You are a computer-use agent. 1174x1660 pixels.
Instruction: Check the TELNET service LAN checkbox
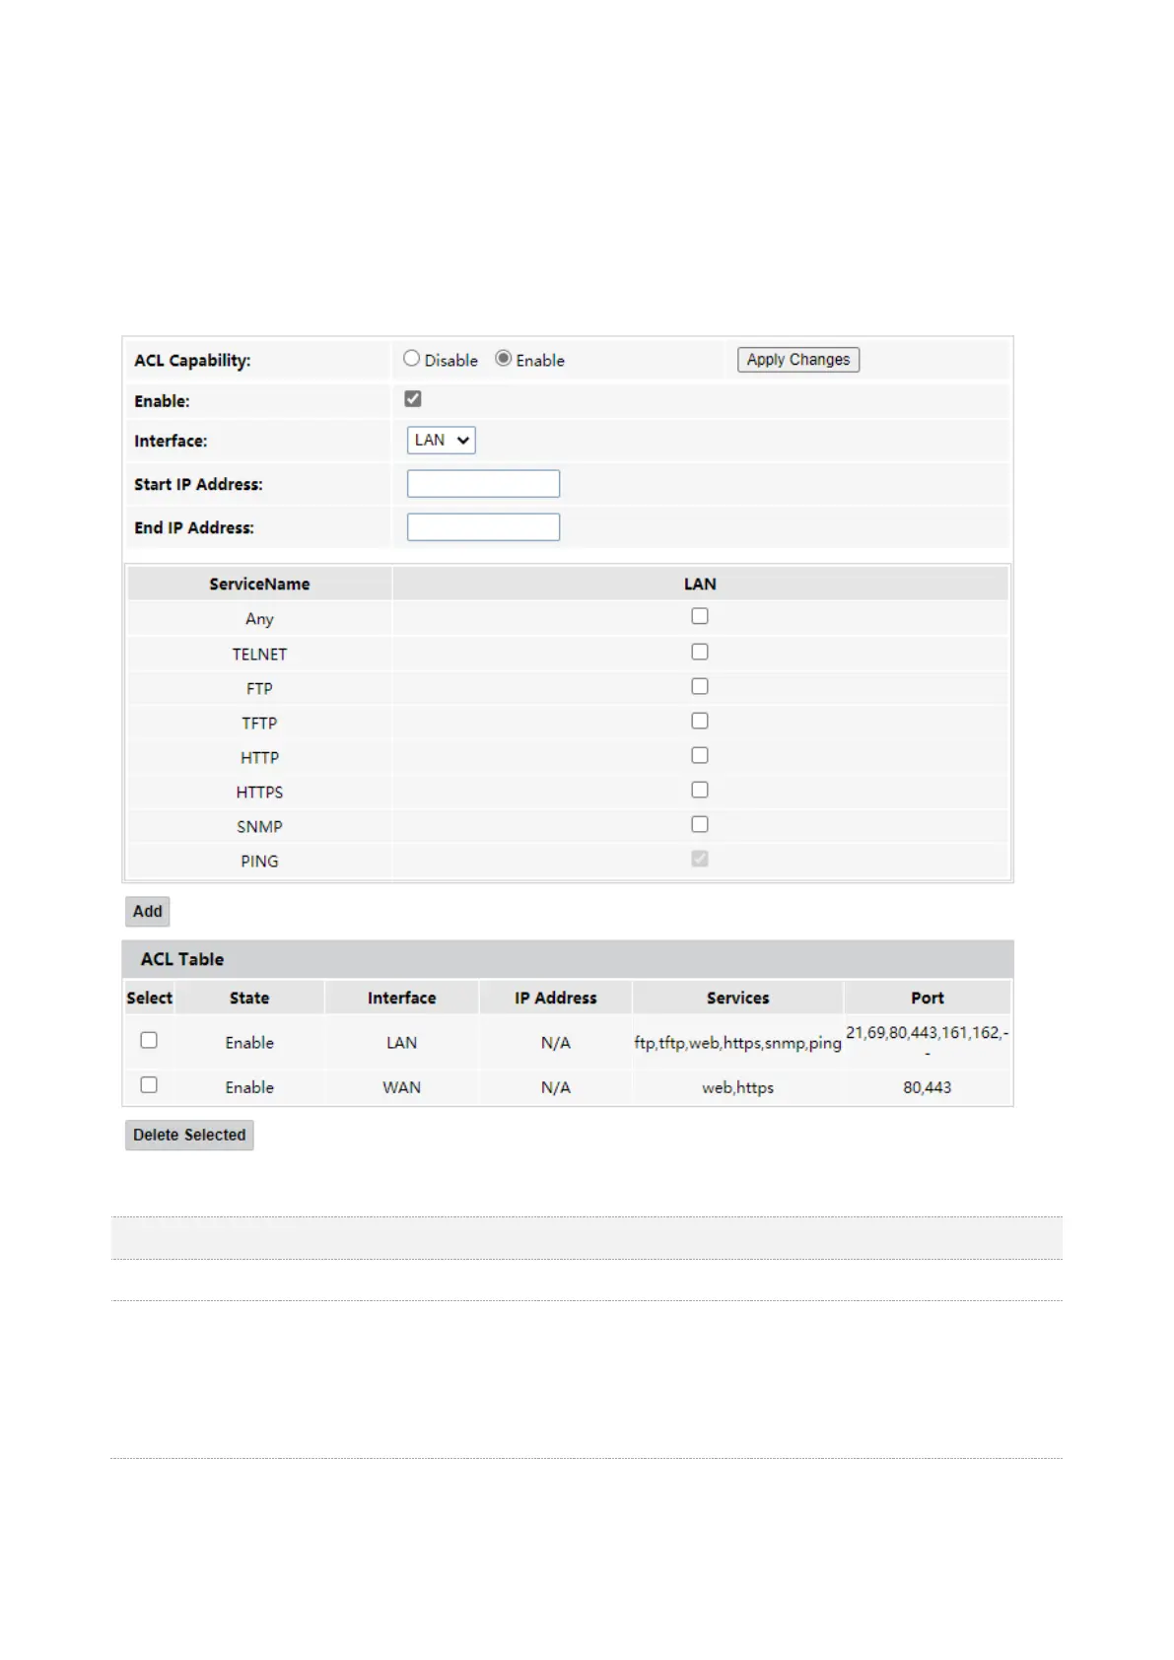(x=700, y=652)
